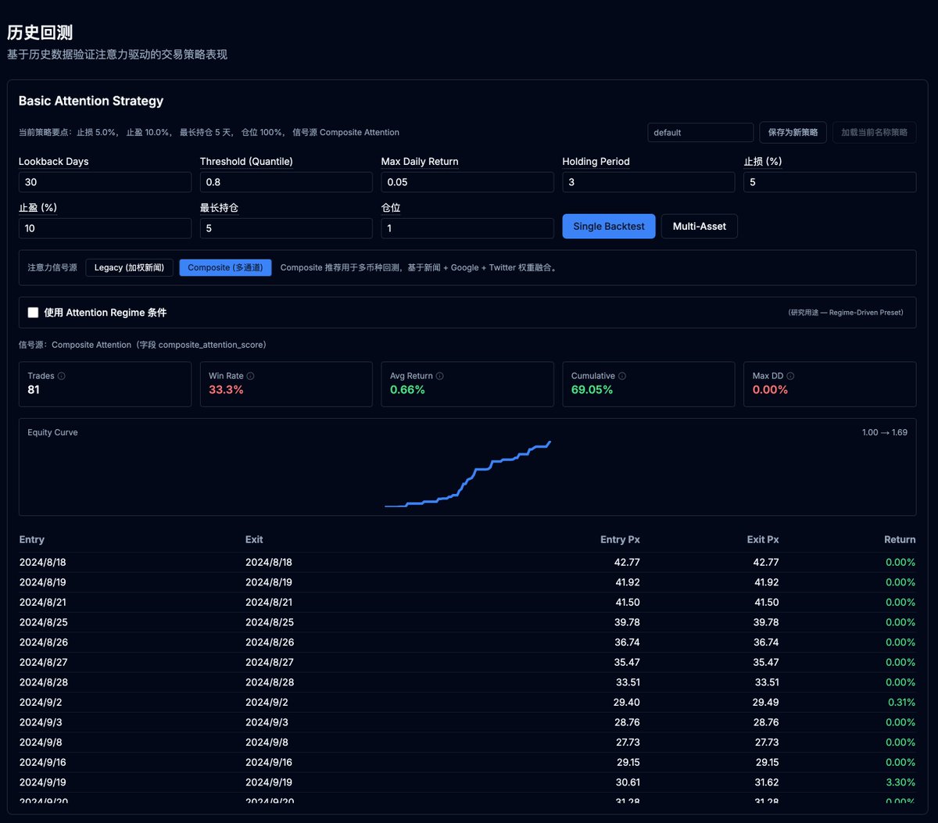Click the Max DD value 0.00%
This screenshot has height=823, width=938.
pyautogui.click(x=770, y=389)
